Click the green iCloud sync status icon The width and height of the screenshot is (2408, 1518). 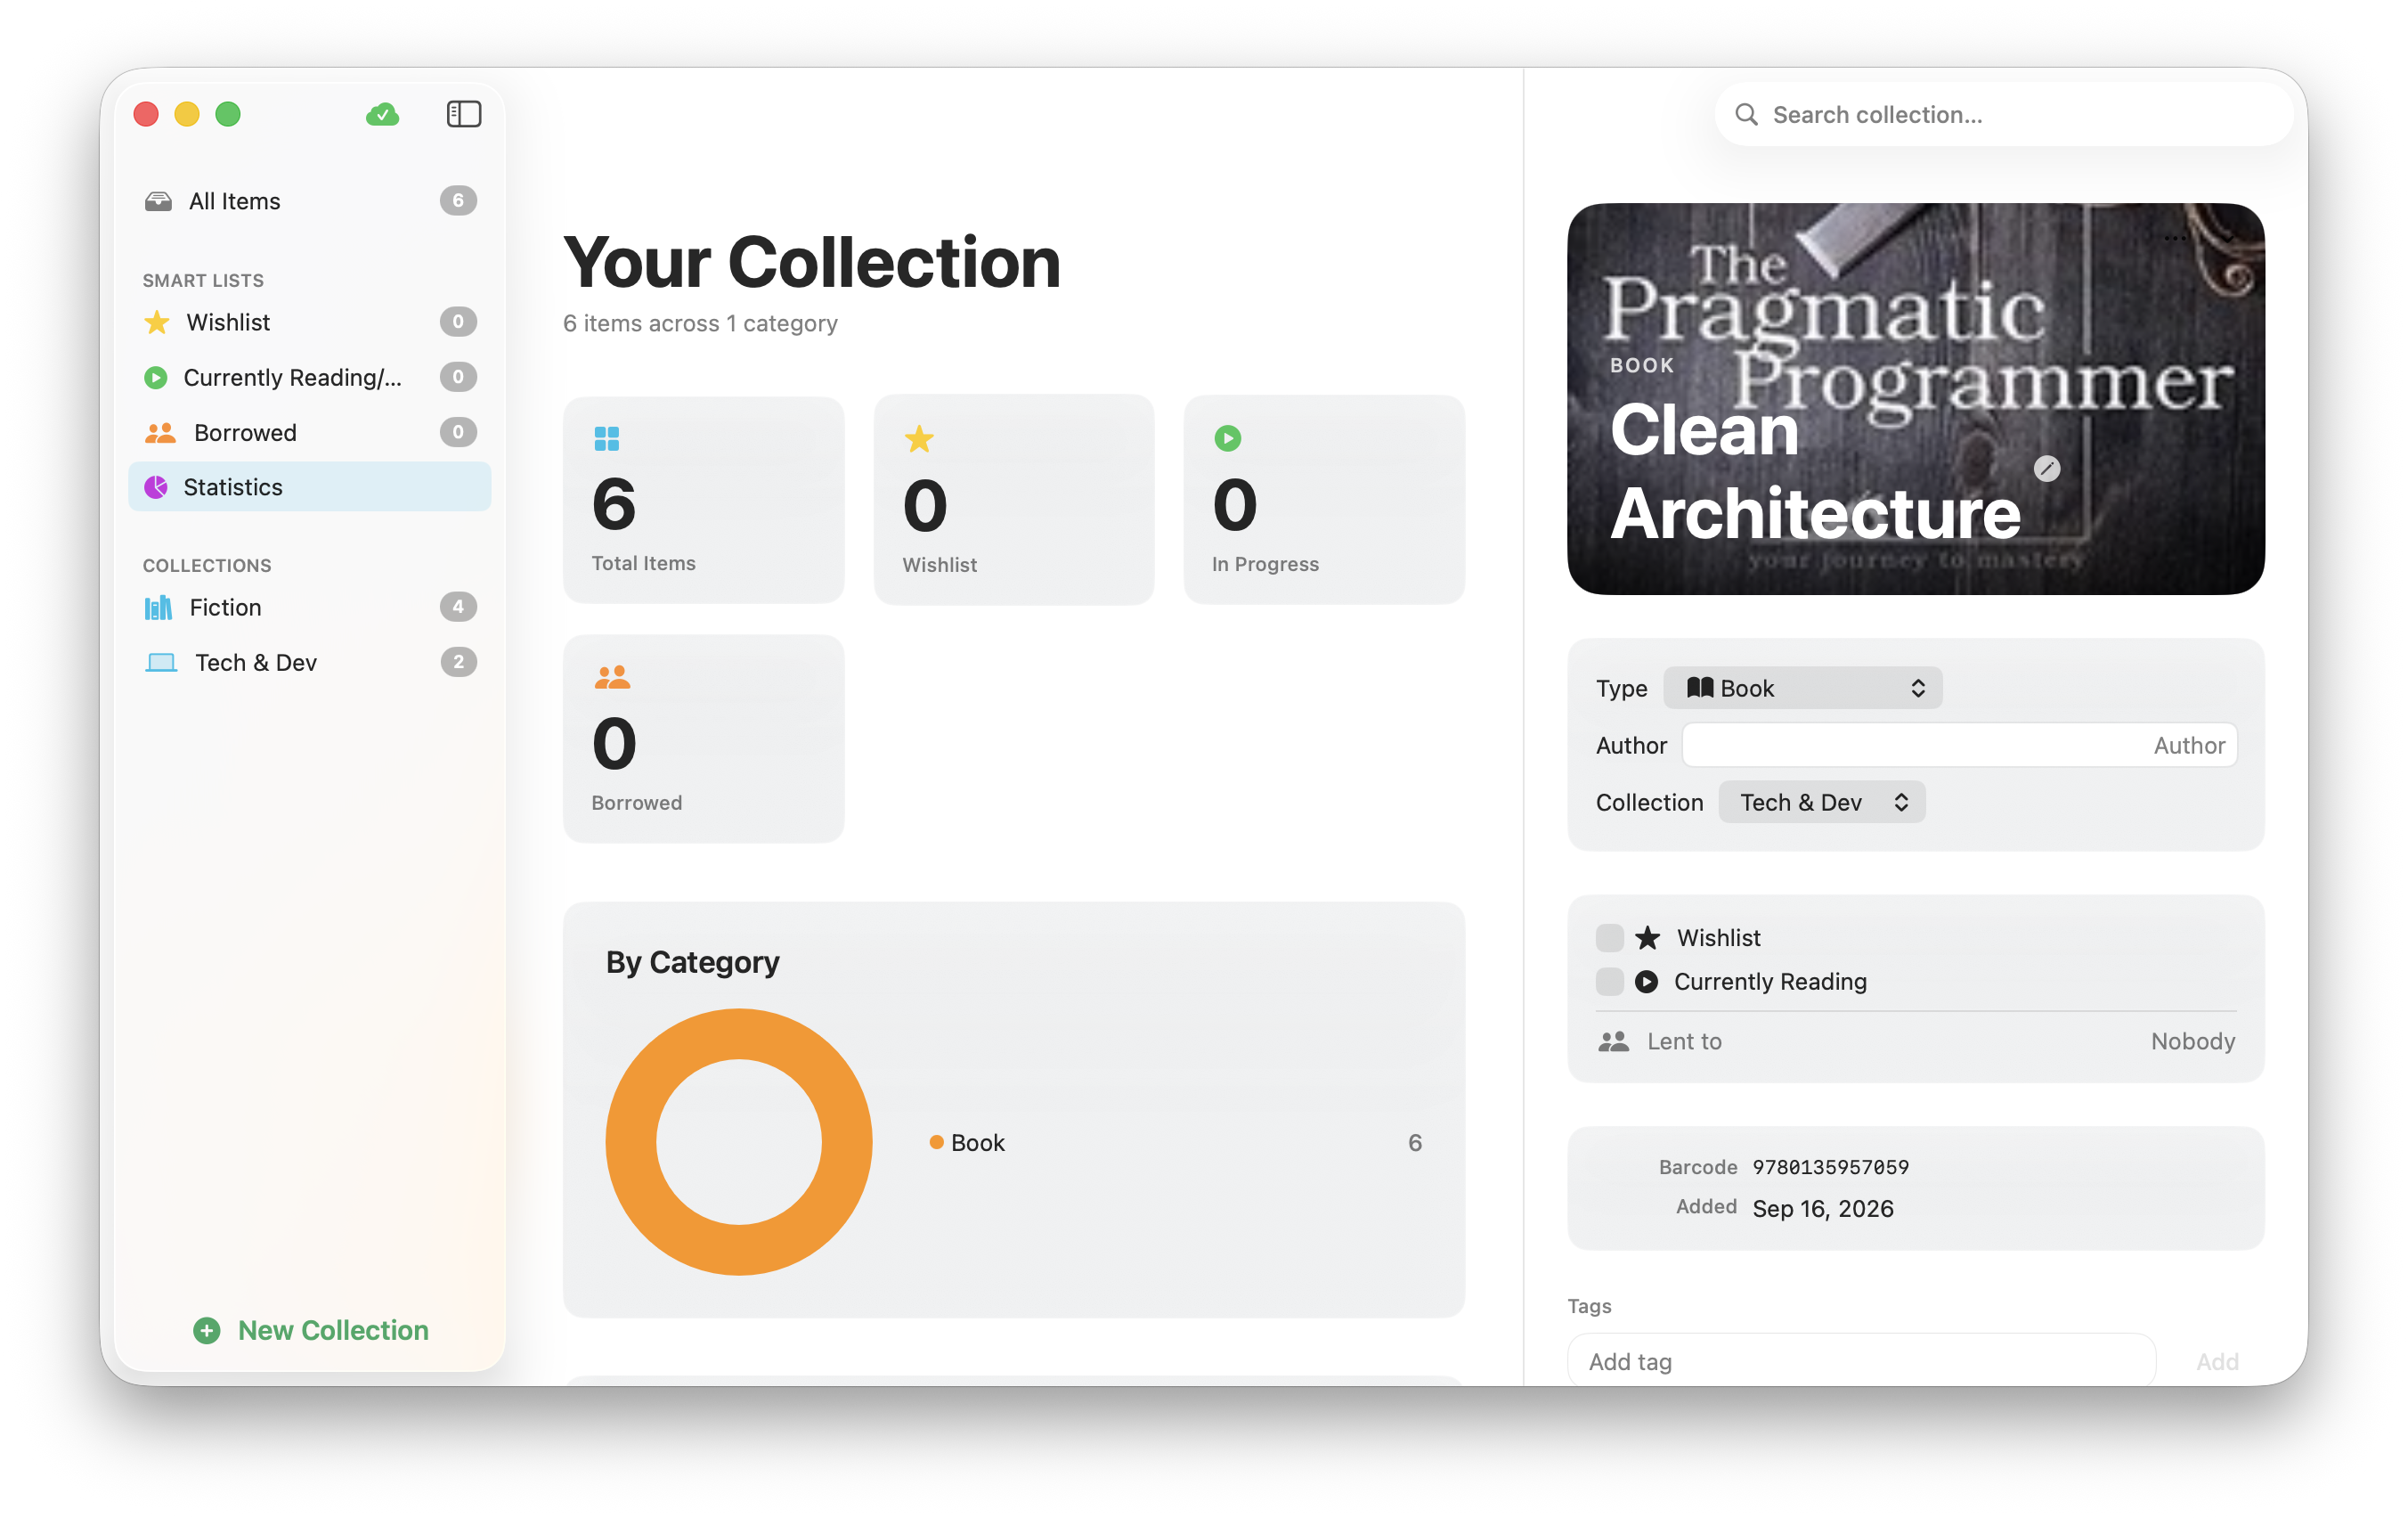point(382,115)
